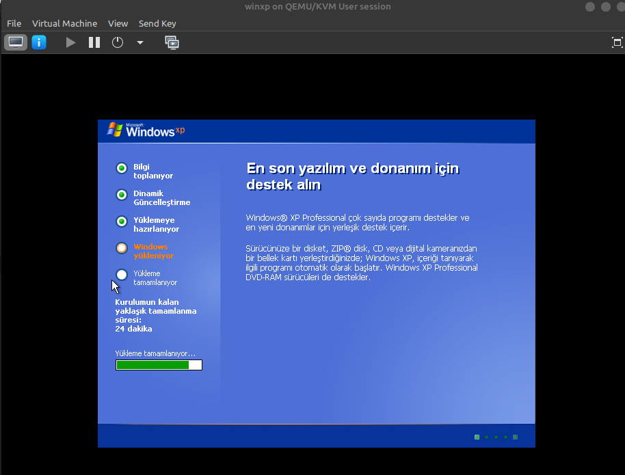Click the Windows XP logo
The width and height of the screenshot is (625, 475).
tap(146, 130)
